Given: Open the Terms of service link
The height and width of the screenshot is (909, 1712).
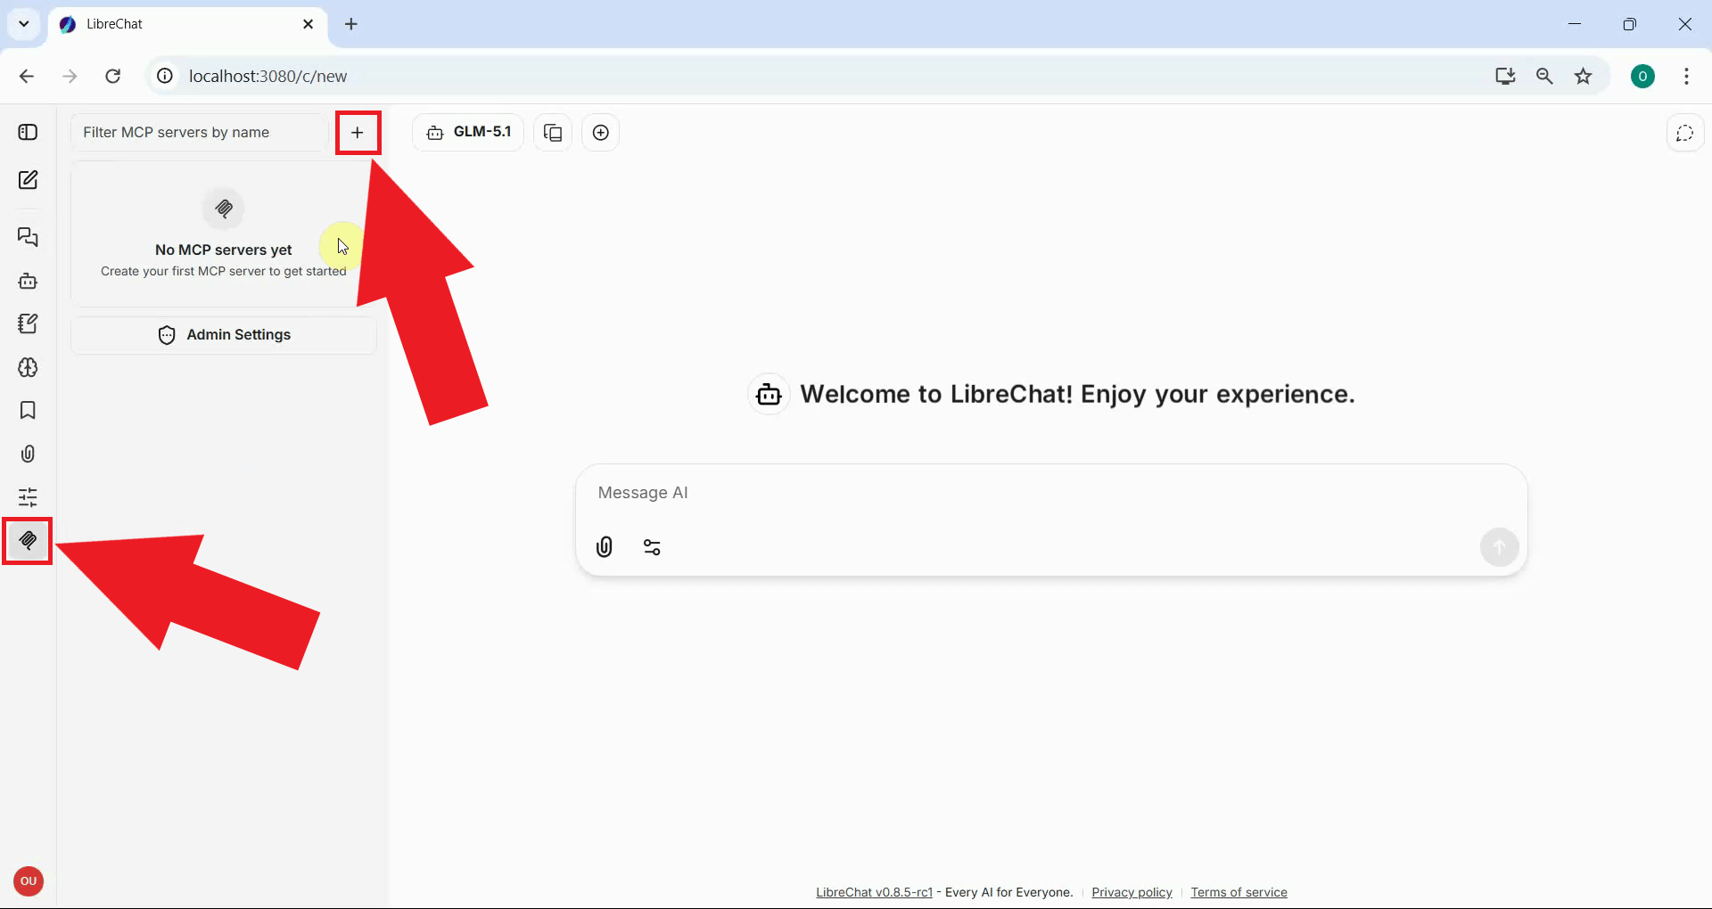Looking at the screenshot, I should pyautogui.click(x=1239, y=892).
